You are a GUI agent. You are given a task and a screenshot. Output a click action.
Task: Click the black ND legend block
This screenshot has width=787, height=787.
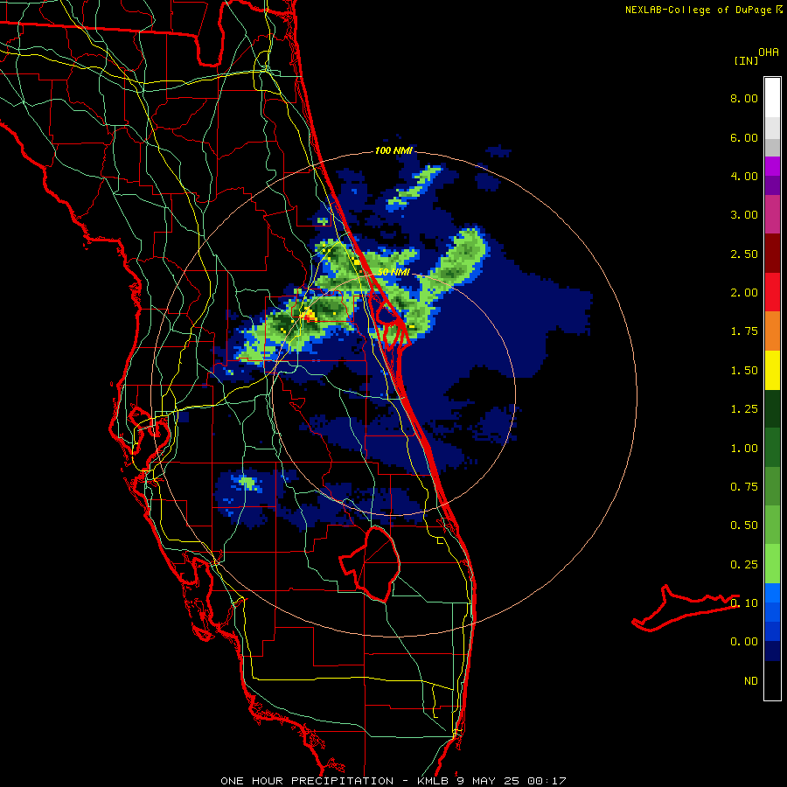pos(772,680)
